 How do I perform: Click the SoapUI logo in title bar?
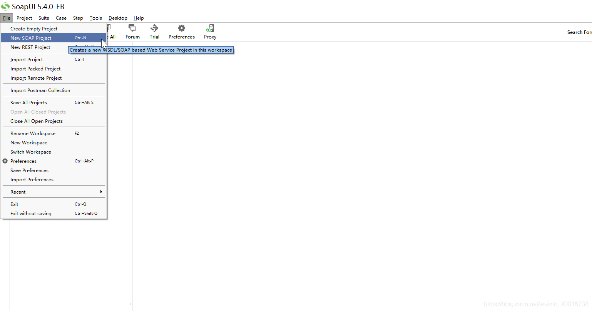click(5, 7)
